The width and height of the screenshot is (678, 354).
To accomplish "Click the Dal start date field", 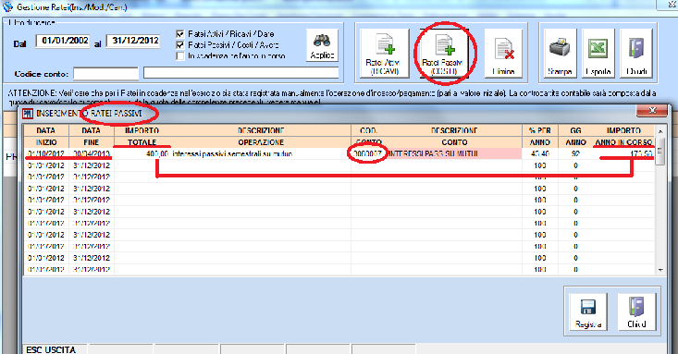I will coord(63,41).
